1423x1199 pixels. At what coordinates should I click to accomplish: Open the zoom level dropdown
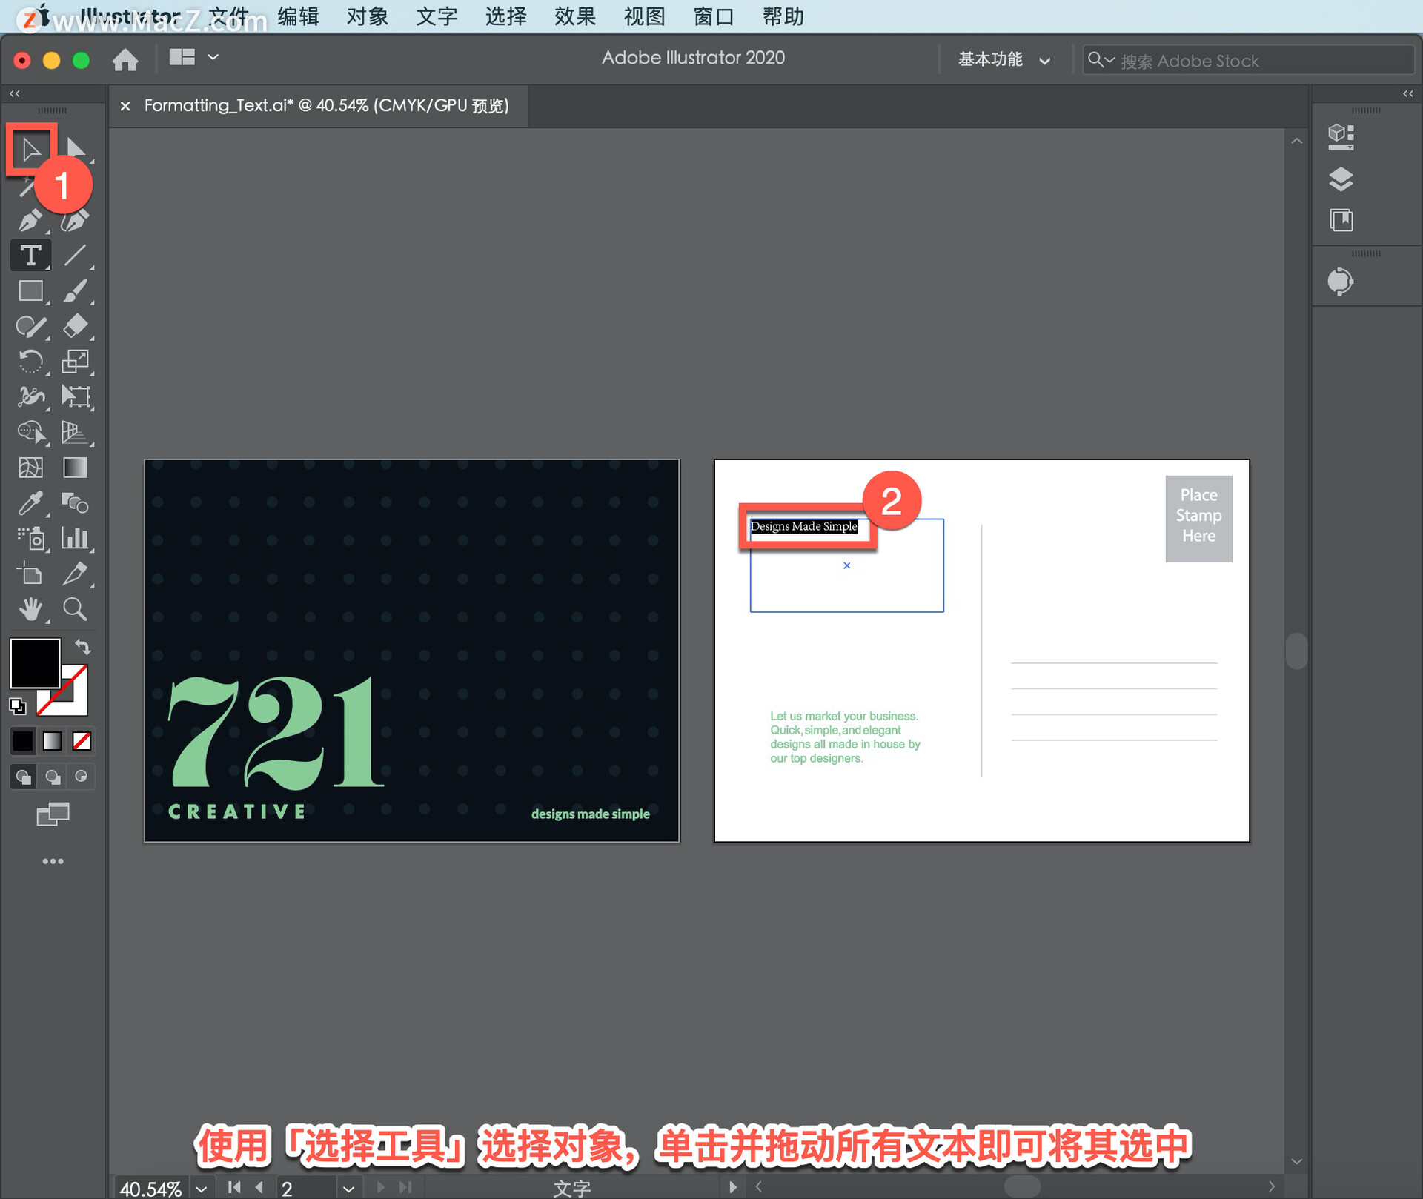coord(202,1189)
